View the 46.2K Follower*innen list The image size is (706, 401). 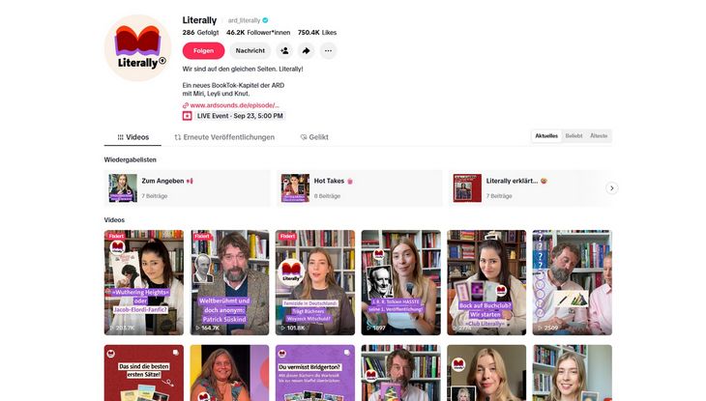[258, 33]
